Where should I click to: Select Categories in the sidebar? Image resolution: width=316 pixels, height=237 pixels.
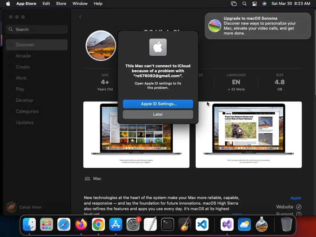tap(37, 111)
